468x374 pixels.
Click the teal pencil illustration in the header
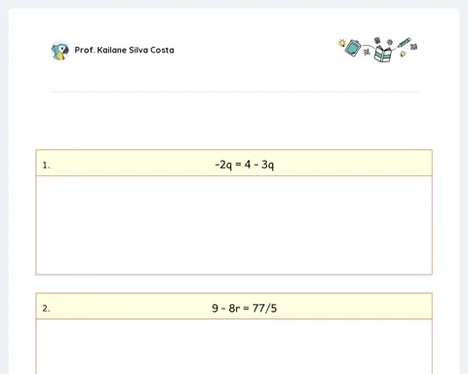click(x=404, y=43)
